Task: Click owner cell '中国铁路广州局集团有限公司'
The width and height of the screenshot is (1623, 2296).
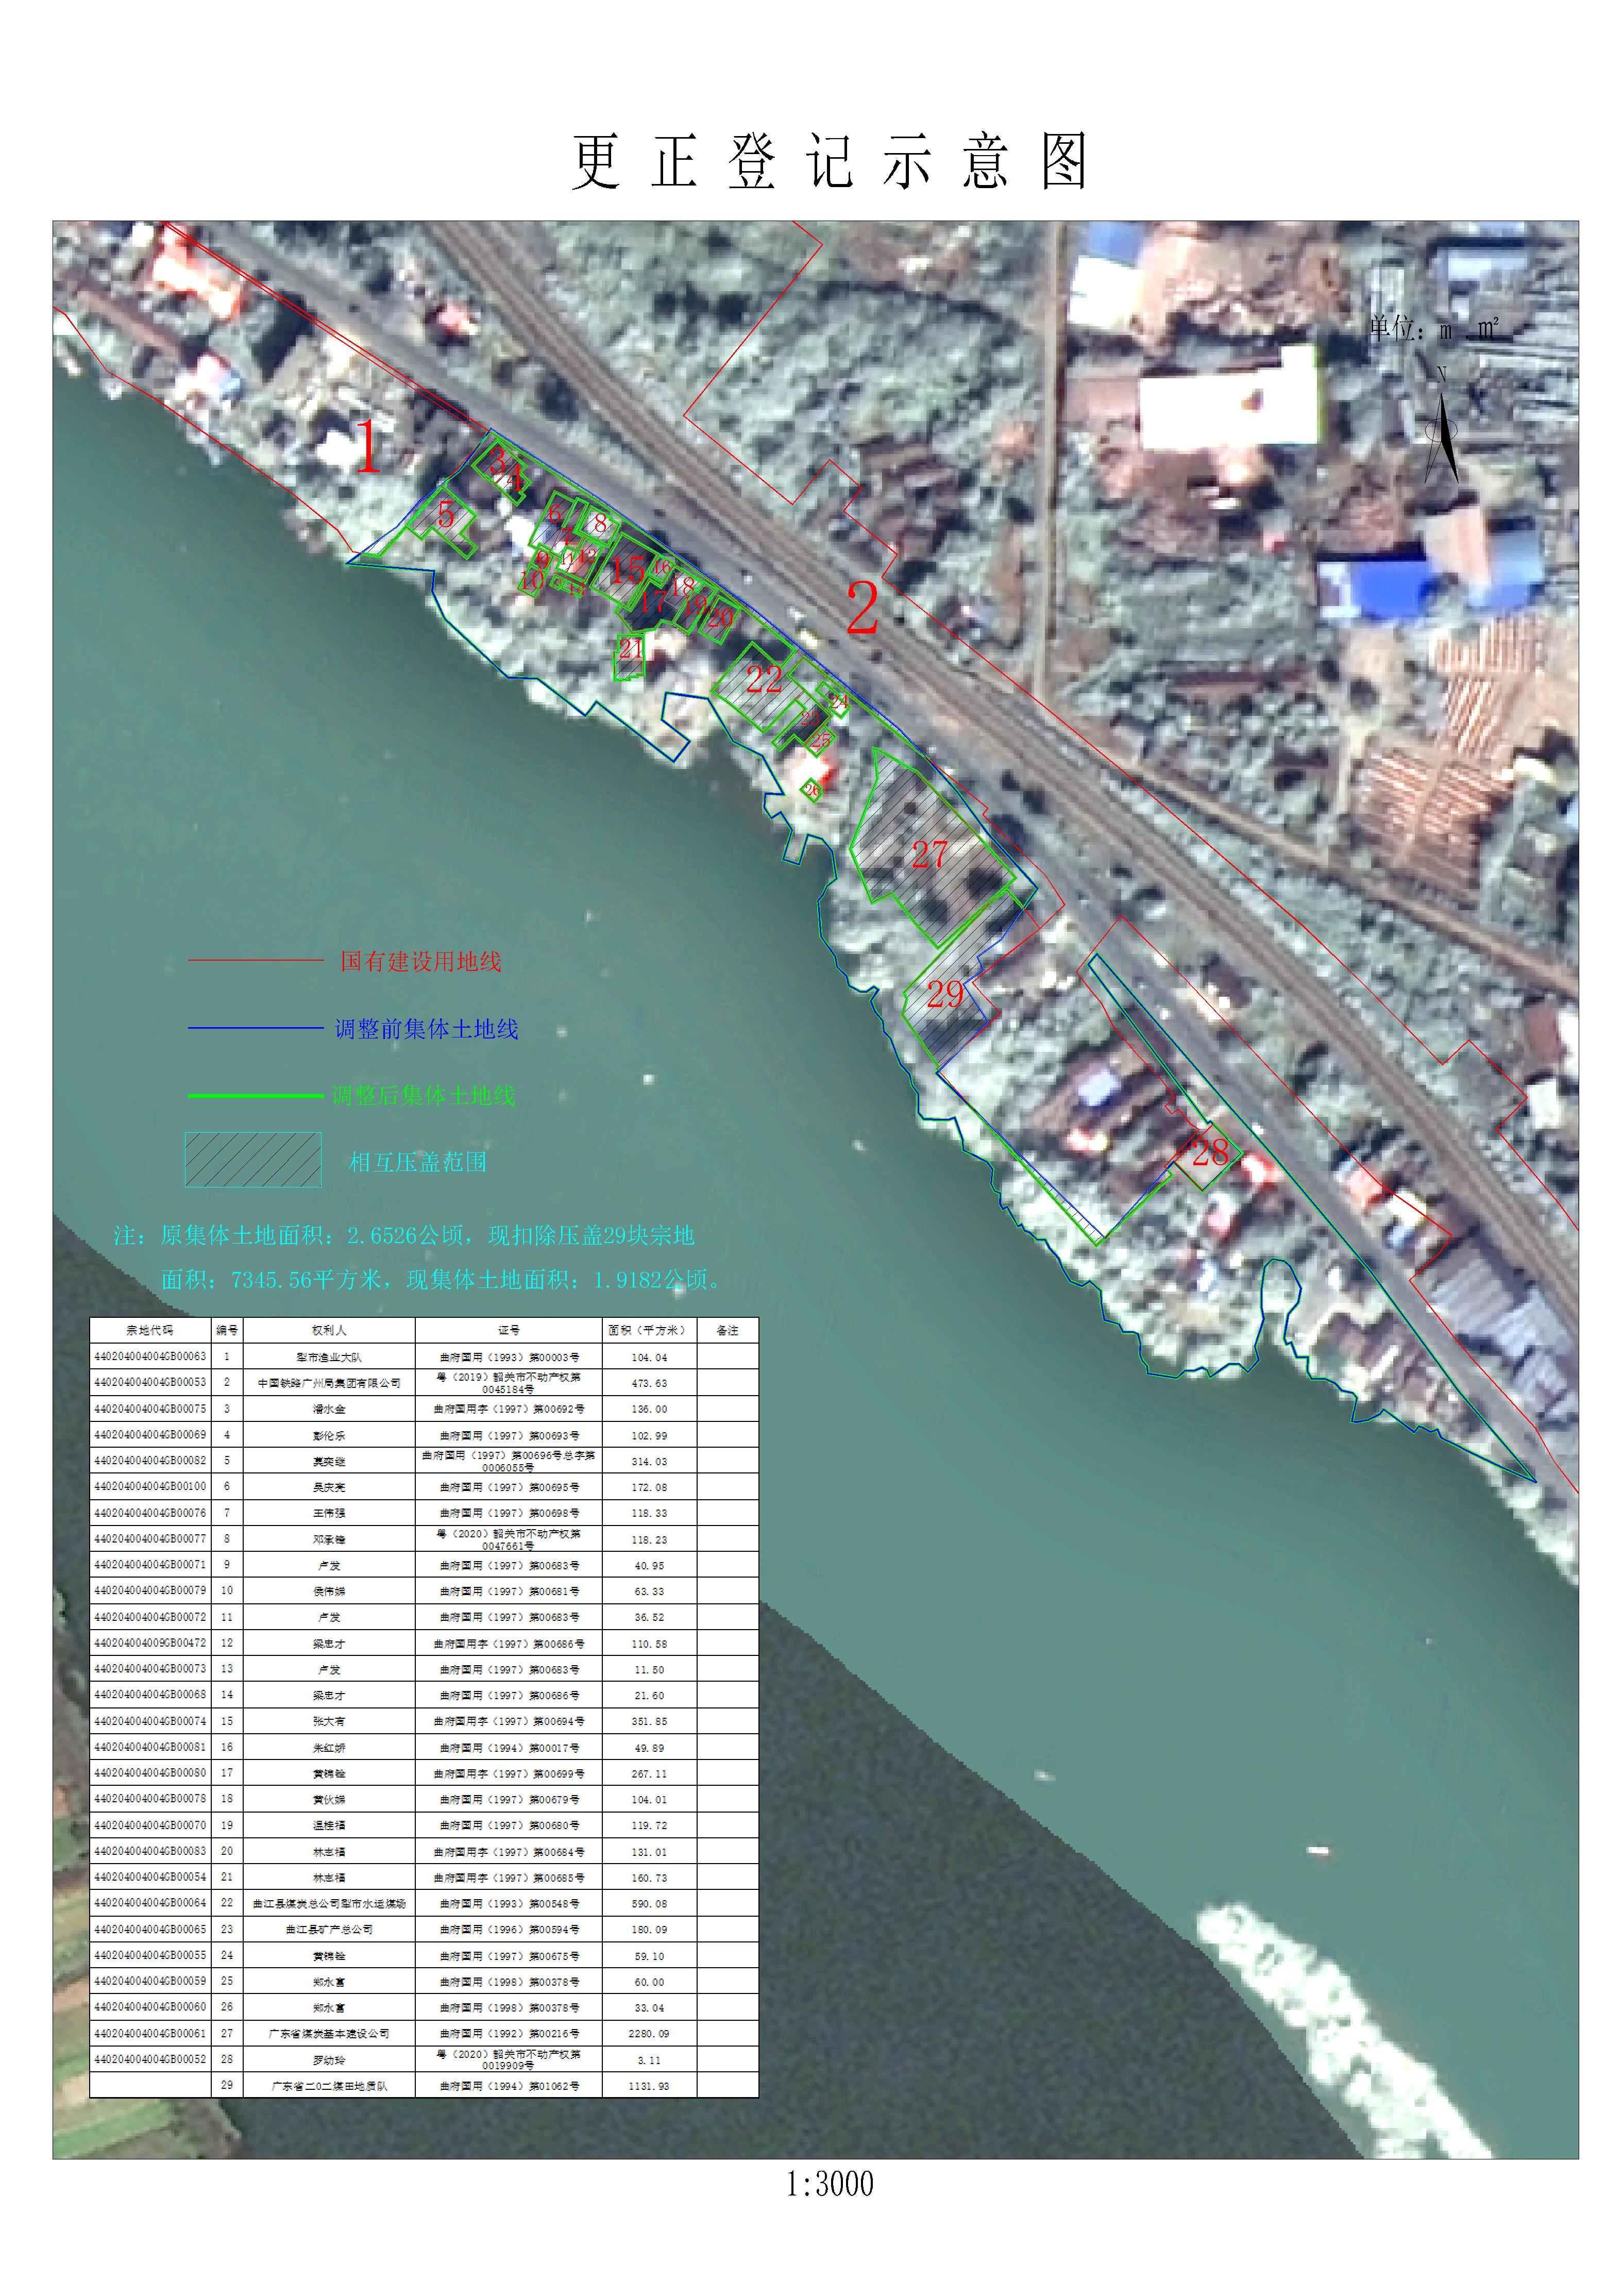Action: point(329,1383)
